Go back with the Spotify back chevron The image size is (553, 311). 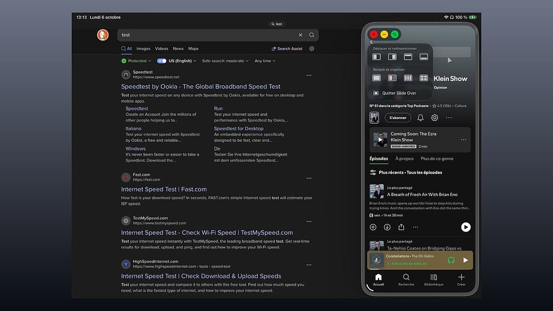tap(372, 42)
